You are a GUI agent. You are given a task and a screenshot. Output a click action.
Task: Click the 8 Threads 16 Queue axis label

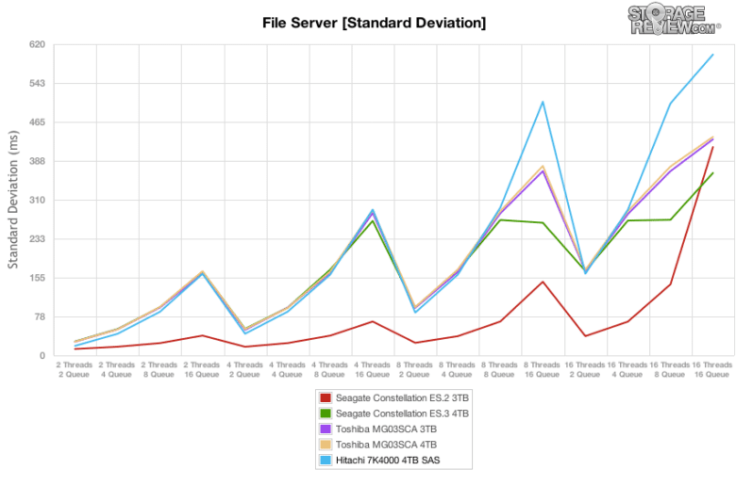543,369
